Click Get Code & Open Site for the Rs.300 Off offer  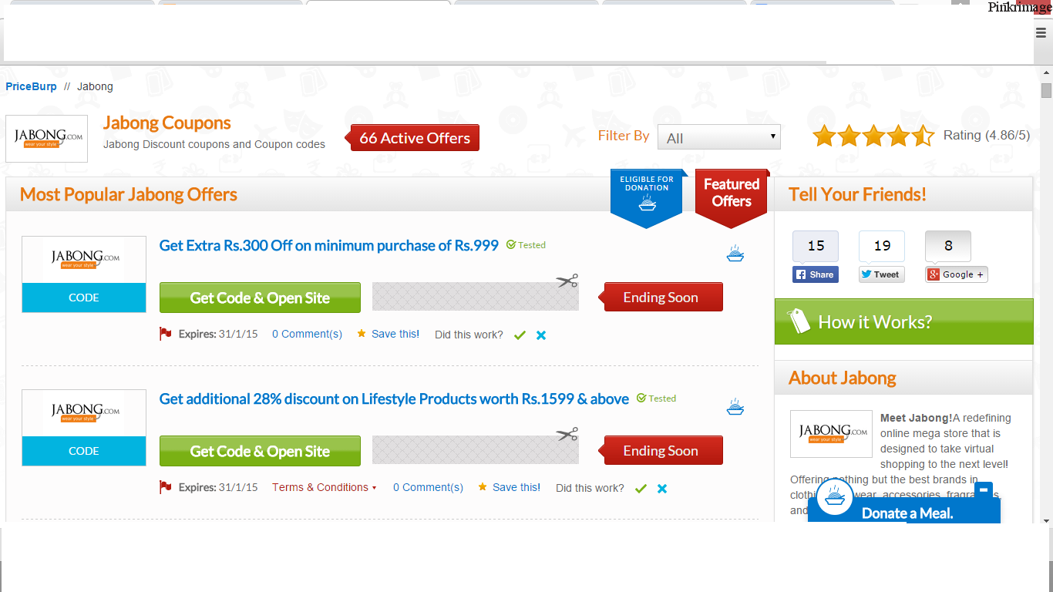pos(260,298)
